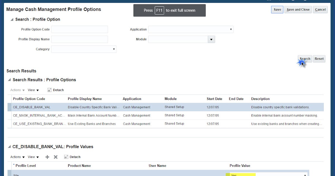Collapse the CE_DISABLE_BANK_VAL: Profile Values section arrow

point(9,147)
